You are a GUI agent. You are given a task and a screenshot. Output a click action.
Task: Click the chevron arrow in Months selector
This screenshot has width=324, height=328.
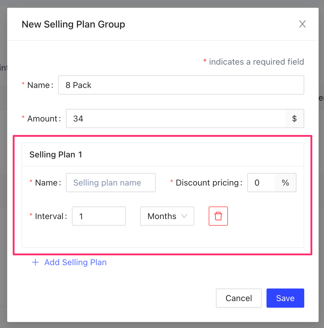pyautogui.click(x=184, y=216)
